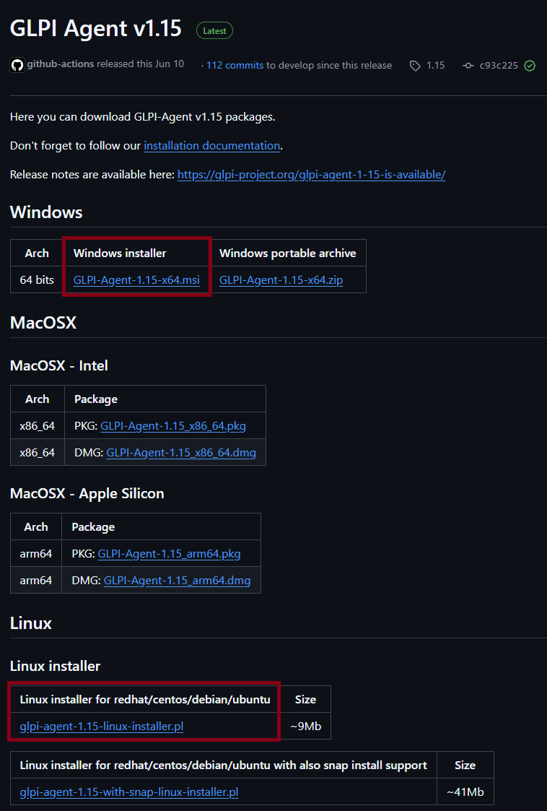Download the Intel GLPI-Agent-1.15_x86_64.dmg image

(180, 454)
